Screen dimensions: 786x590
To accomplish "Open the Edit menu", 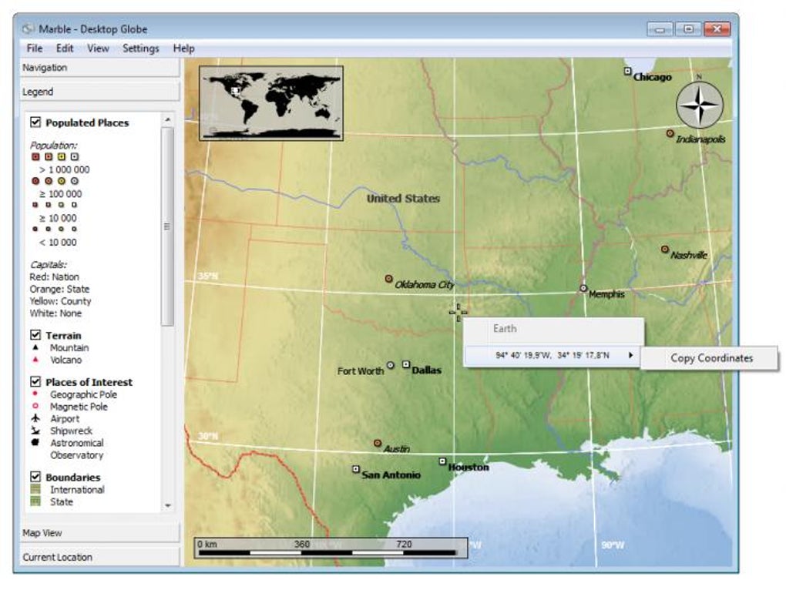I will pyautogui.click(x=65, y=49).
